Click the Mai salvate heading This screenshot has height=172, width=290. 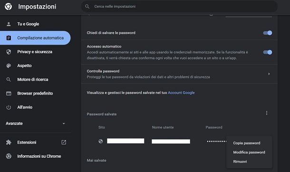click(97, 161)
